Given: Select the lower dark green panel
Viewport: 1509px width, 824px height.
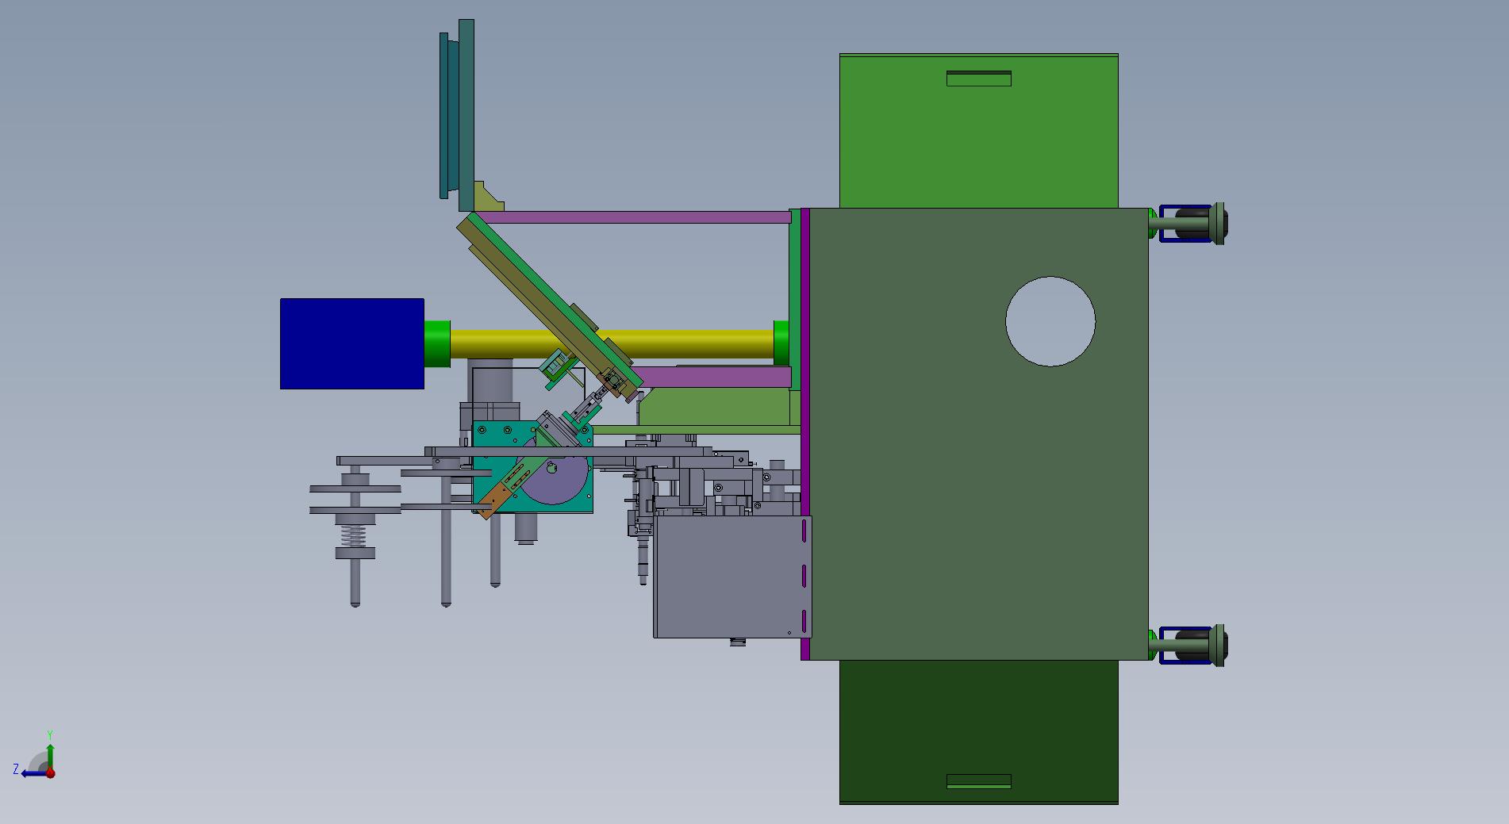Looking at the screenshot, I should click(x=978, y=732).
